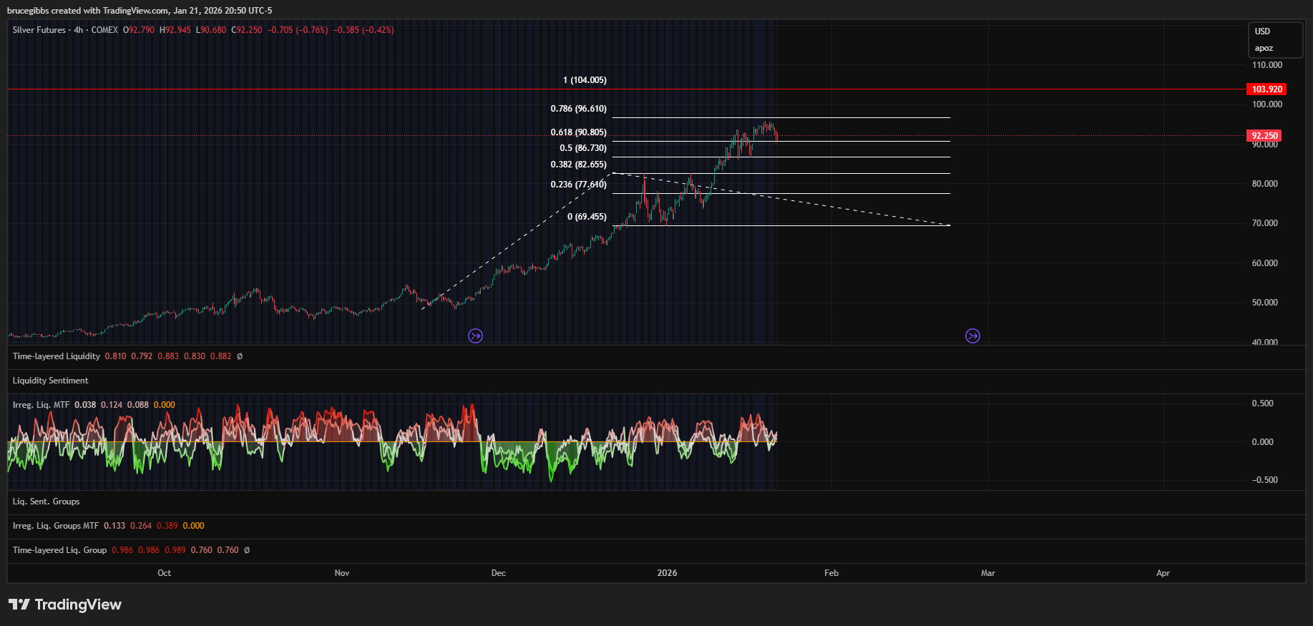Select the Liquidity Sentiment indicator legend
This screenshot has height=626, width=1313.
51,381
